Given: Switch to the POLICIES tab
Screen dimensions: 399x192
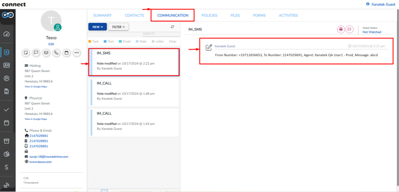Looking at the screenshot, I should pyautogui.click(x=209, y=15).
